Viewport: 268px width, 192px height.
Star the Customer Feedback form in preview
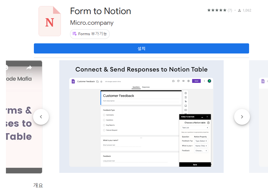point(101,82)
